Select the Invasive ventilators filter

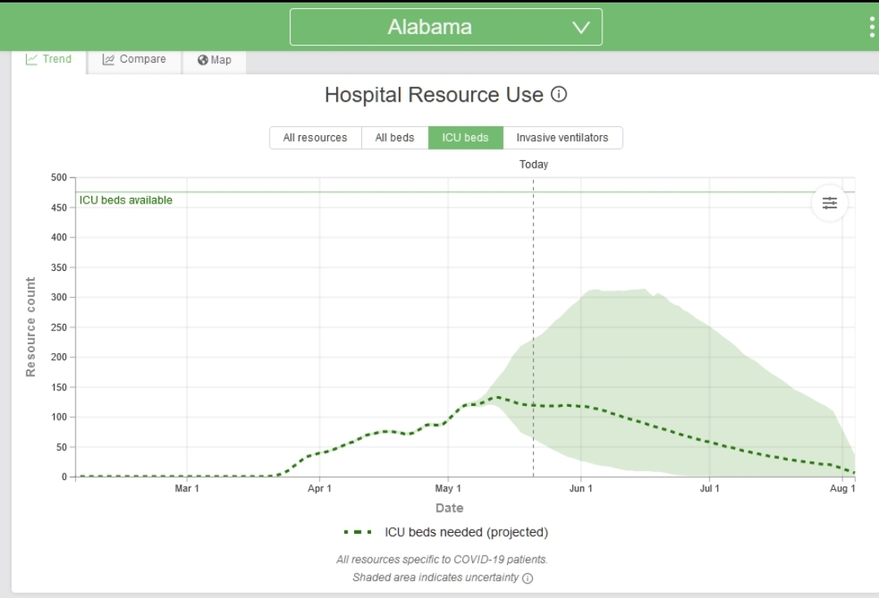562,137
